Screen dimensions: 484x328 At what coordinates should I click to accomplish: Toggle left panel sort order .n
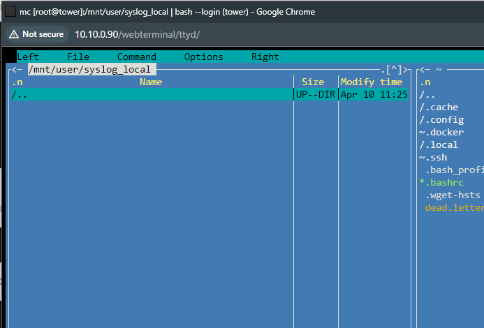pyautogui.click(x=17, y=82)
